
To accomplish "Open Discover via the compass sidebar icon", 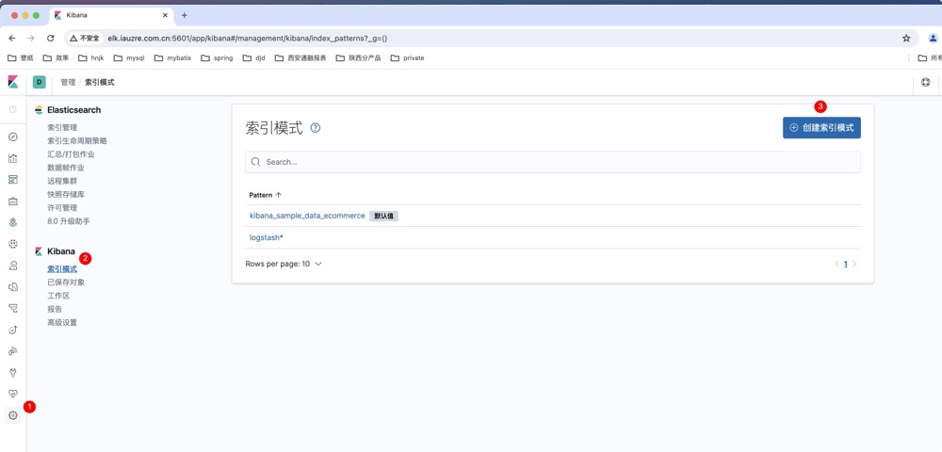I will [x=13, y=137].
